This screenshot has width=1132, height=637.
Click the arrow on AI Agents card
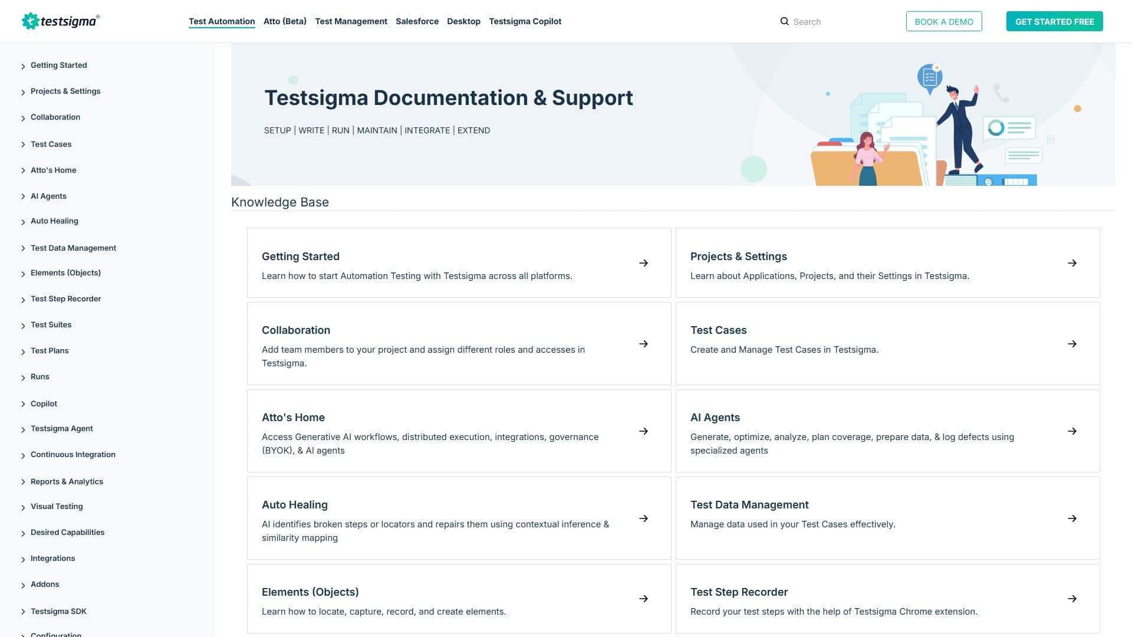(1072, 431)
